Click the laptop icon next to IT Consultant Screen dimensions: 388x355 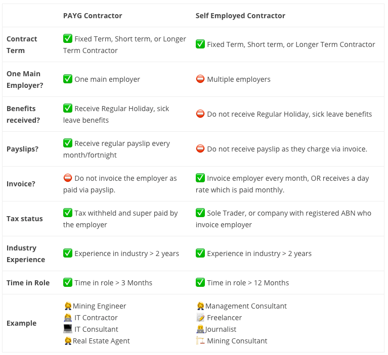pos(68,329)
